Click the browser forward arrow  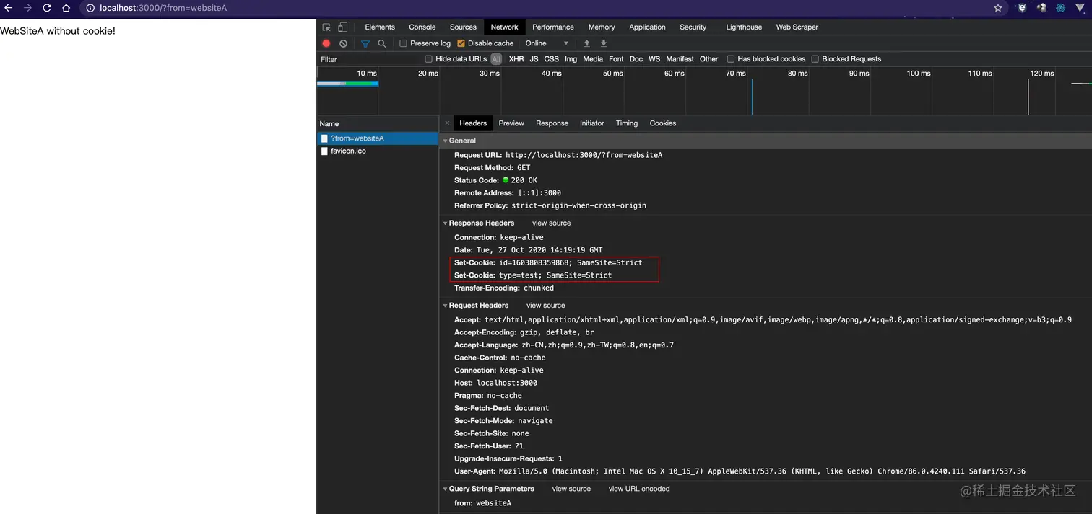click(27, 8)
